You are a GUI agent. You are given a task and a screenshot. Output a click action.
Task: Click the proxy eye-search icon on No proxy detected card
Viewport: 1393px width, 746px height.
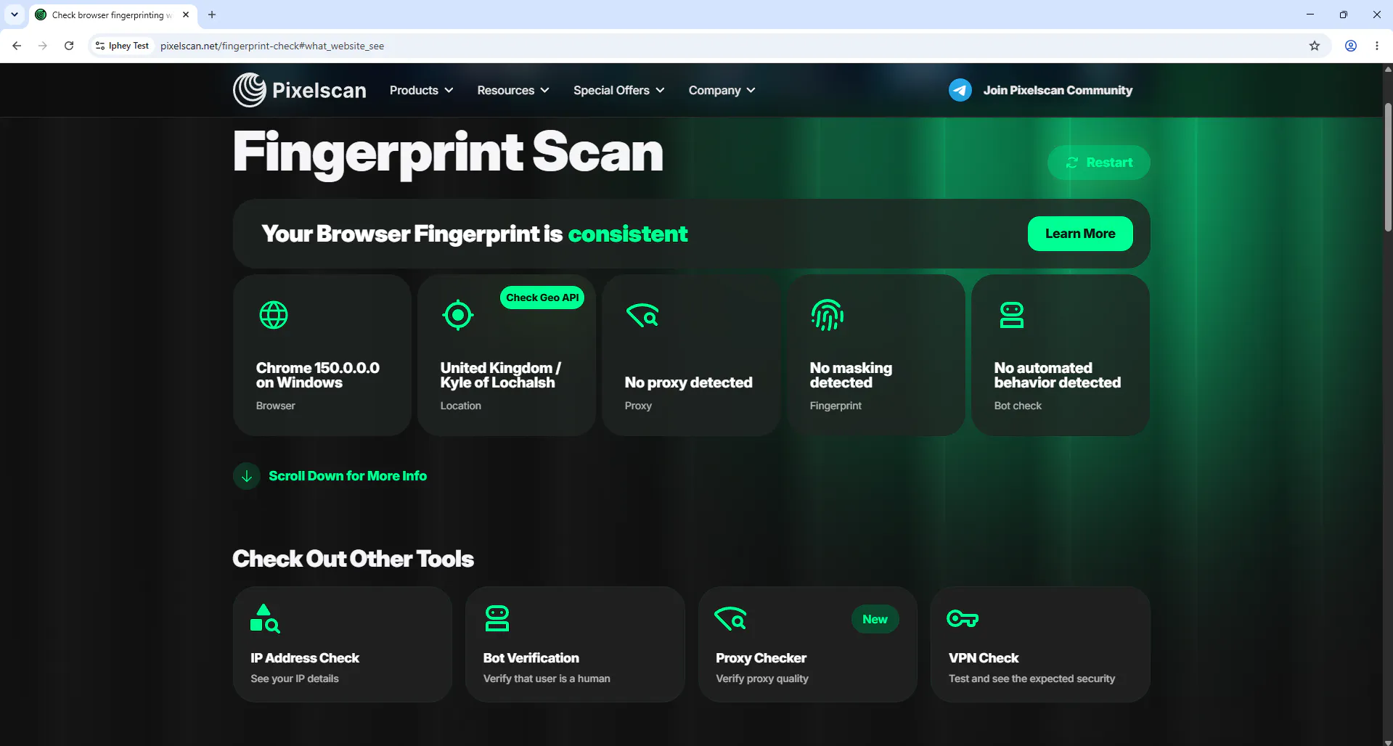(x=642, y=315)
